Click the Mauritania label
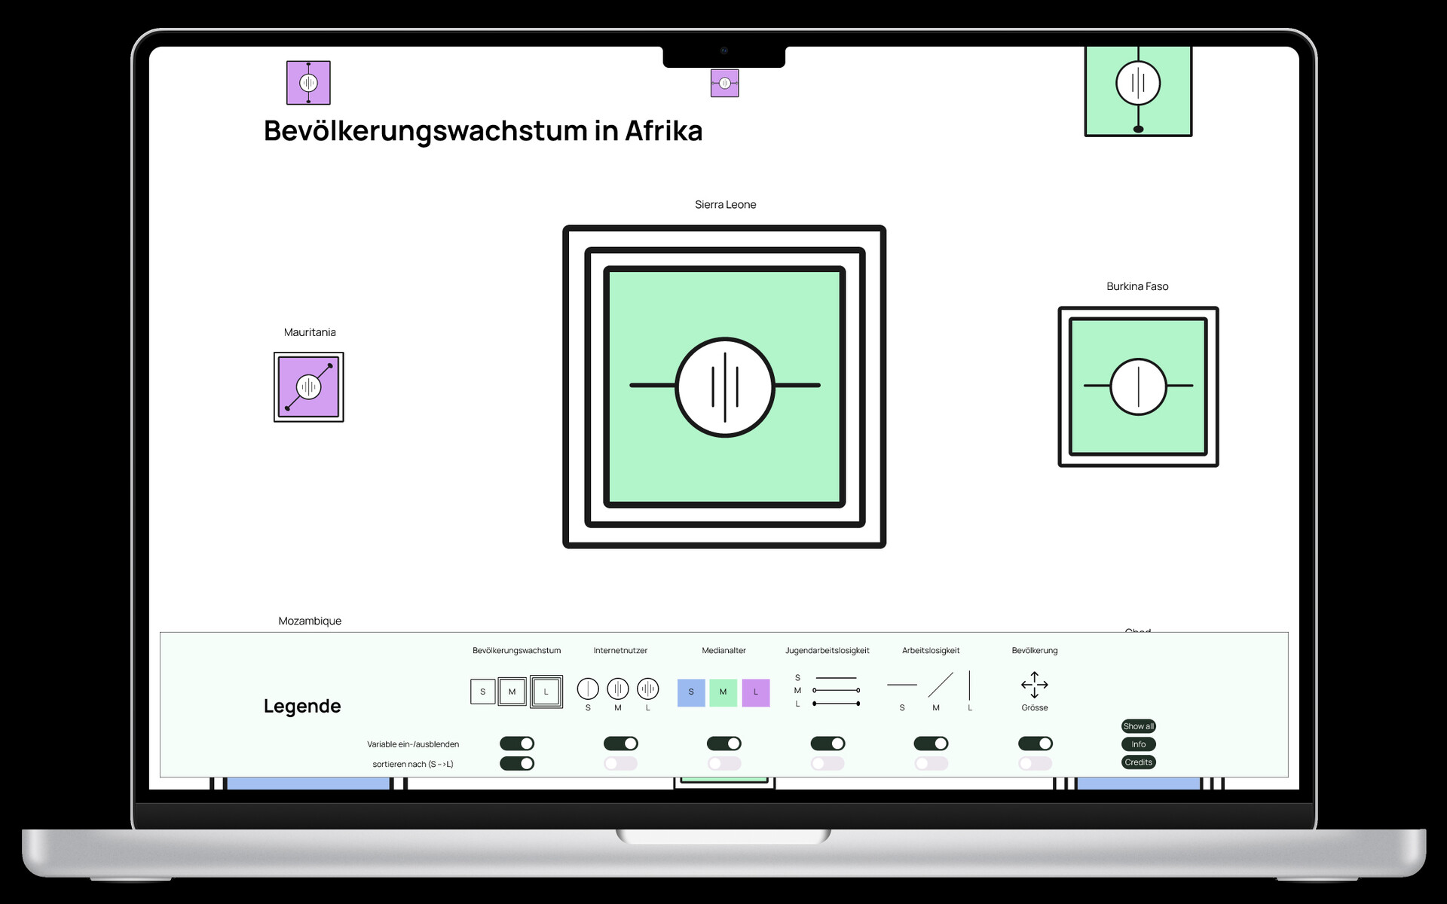The height and width of the screenshot is (904, 1447). 310,332
